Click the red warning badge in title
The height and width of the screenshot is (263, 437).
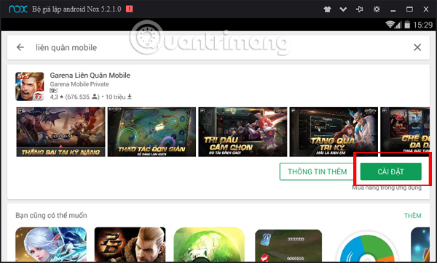(130, 9)
